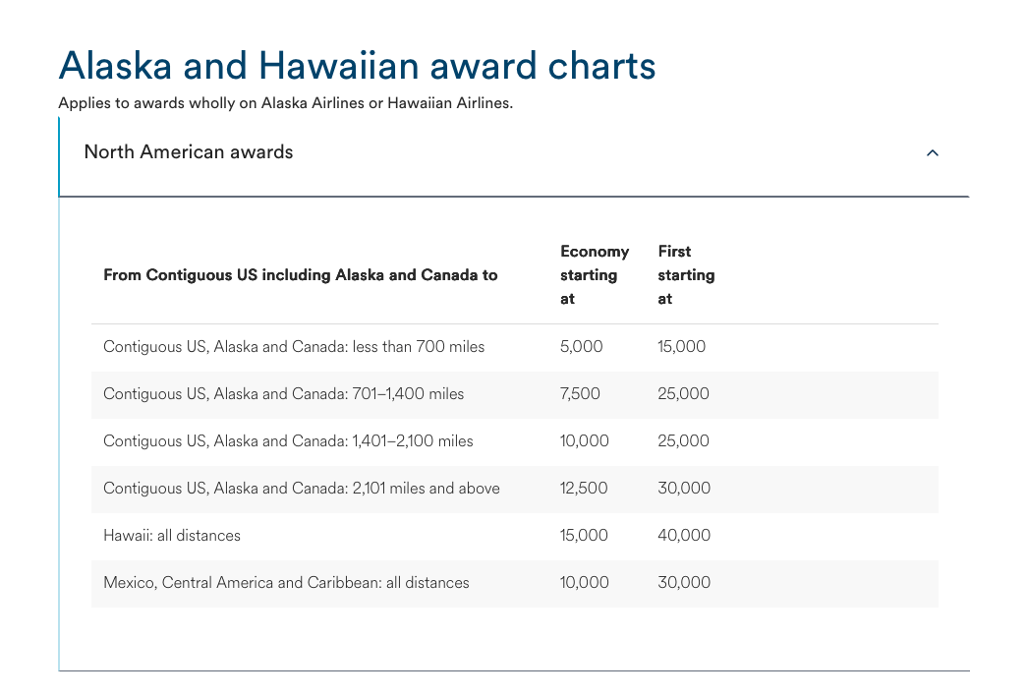Click the Hawaii: all distances row

[x=172, y=536]
